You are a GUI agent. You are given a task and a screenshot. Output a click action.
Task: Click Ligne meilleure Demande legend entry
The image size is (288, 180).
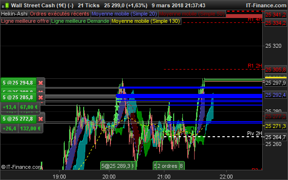click(x=80, y=21)
